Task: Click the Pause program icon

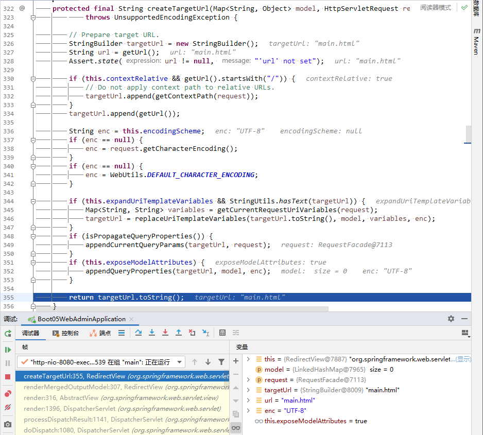Action: (8, 363)
